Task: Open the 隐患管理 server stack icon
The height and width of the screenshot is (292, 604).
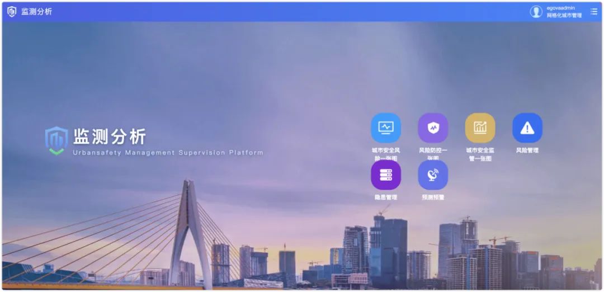Action: point(386,175)
